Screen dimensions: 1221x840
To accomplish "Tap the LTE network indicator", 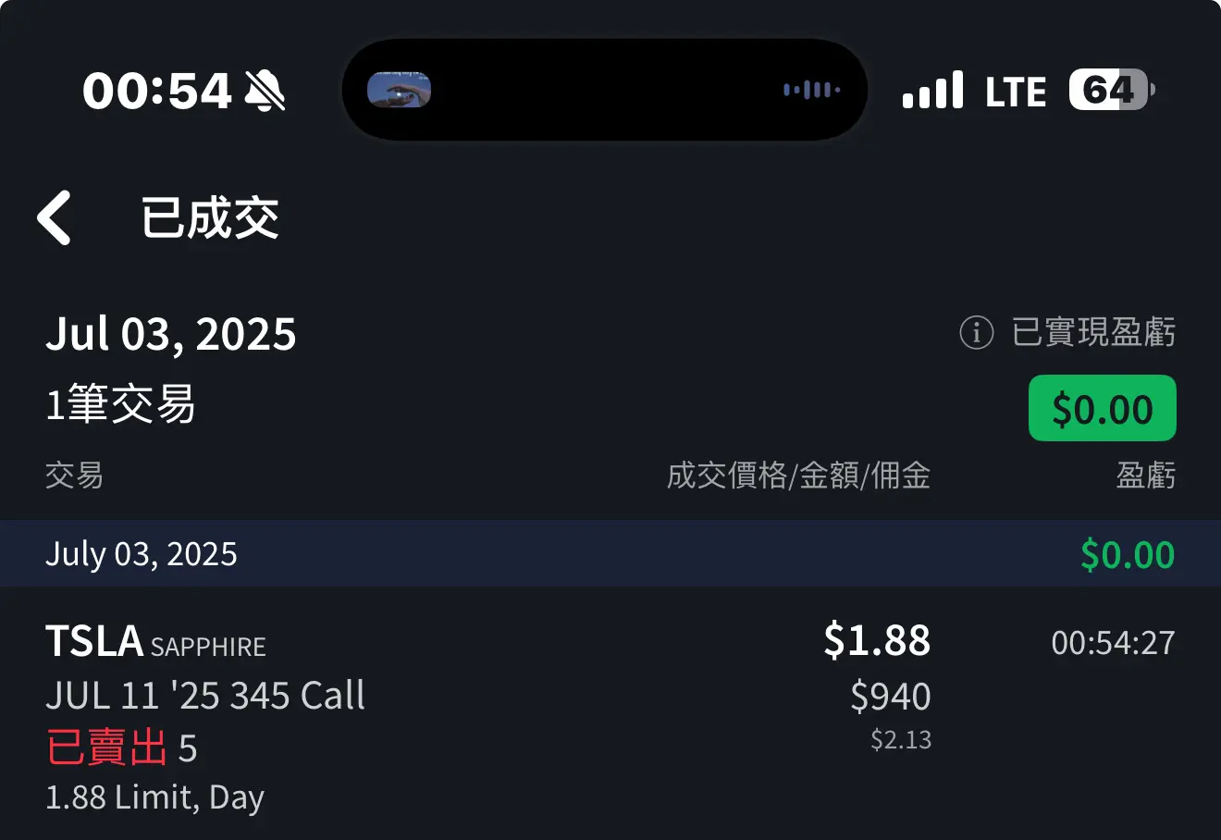I will [x=1016, y=92].
